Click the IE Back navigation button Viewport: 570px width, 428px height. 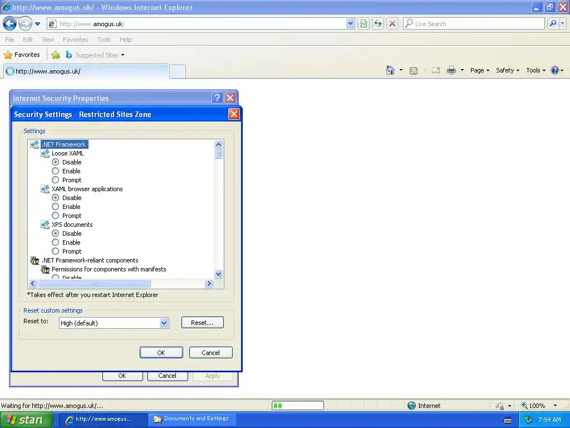pyautogui.click(x=9, y=23)
